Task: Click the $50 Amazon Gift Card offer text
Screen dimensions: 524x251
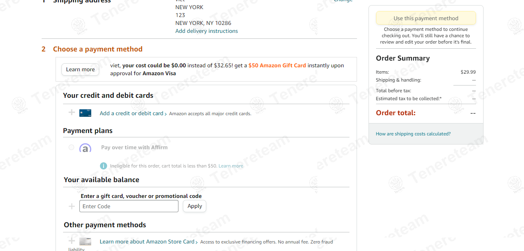Action: click(277, 65)
